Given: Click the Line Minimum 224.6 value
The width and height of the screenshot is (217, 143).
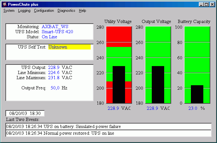Looking at the screenshot, I should [x=54, y=72].
